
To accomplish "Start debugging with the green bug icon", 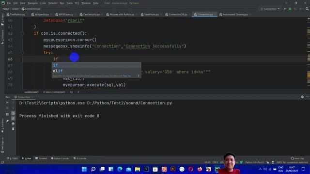I will (x=290, y=9).
